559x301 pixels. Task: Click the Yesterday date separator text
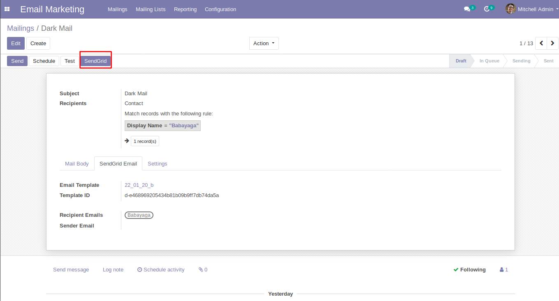(281, 294)
